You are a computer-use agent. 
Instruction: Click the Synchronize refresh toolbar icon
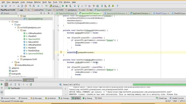pos(6,6)
